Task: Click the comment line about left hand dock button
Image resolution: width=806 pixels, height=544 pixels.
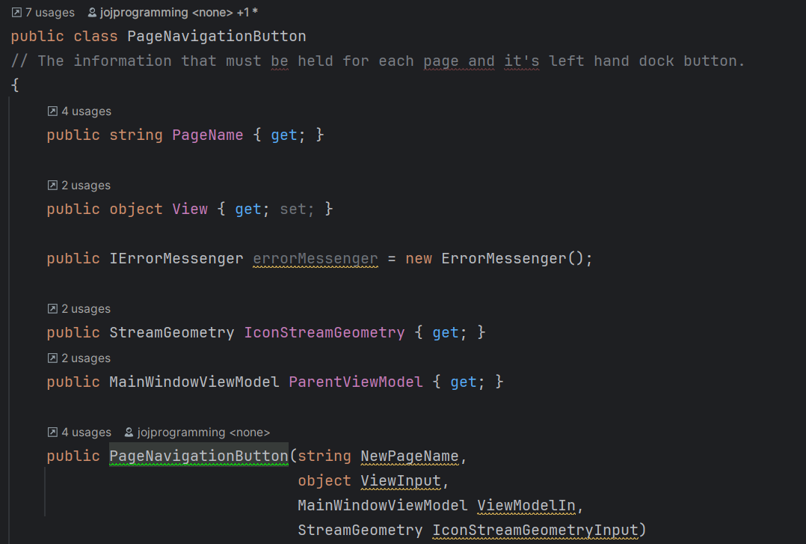Action: (x=378, y=61)
